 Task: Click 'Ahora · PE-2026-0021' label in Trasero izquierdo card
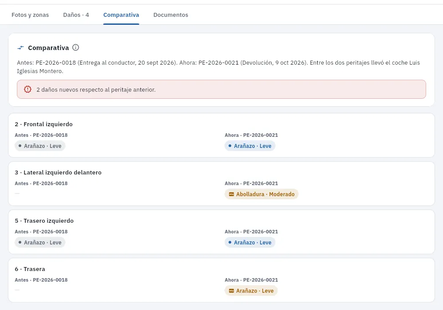[252, 232]
